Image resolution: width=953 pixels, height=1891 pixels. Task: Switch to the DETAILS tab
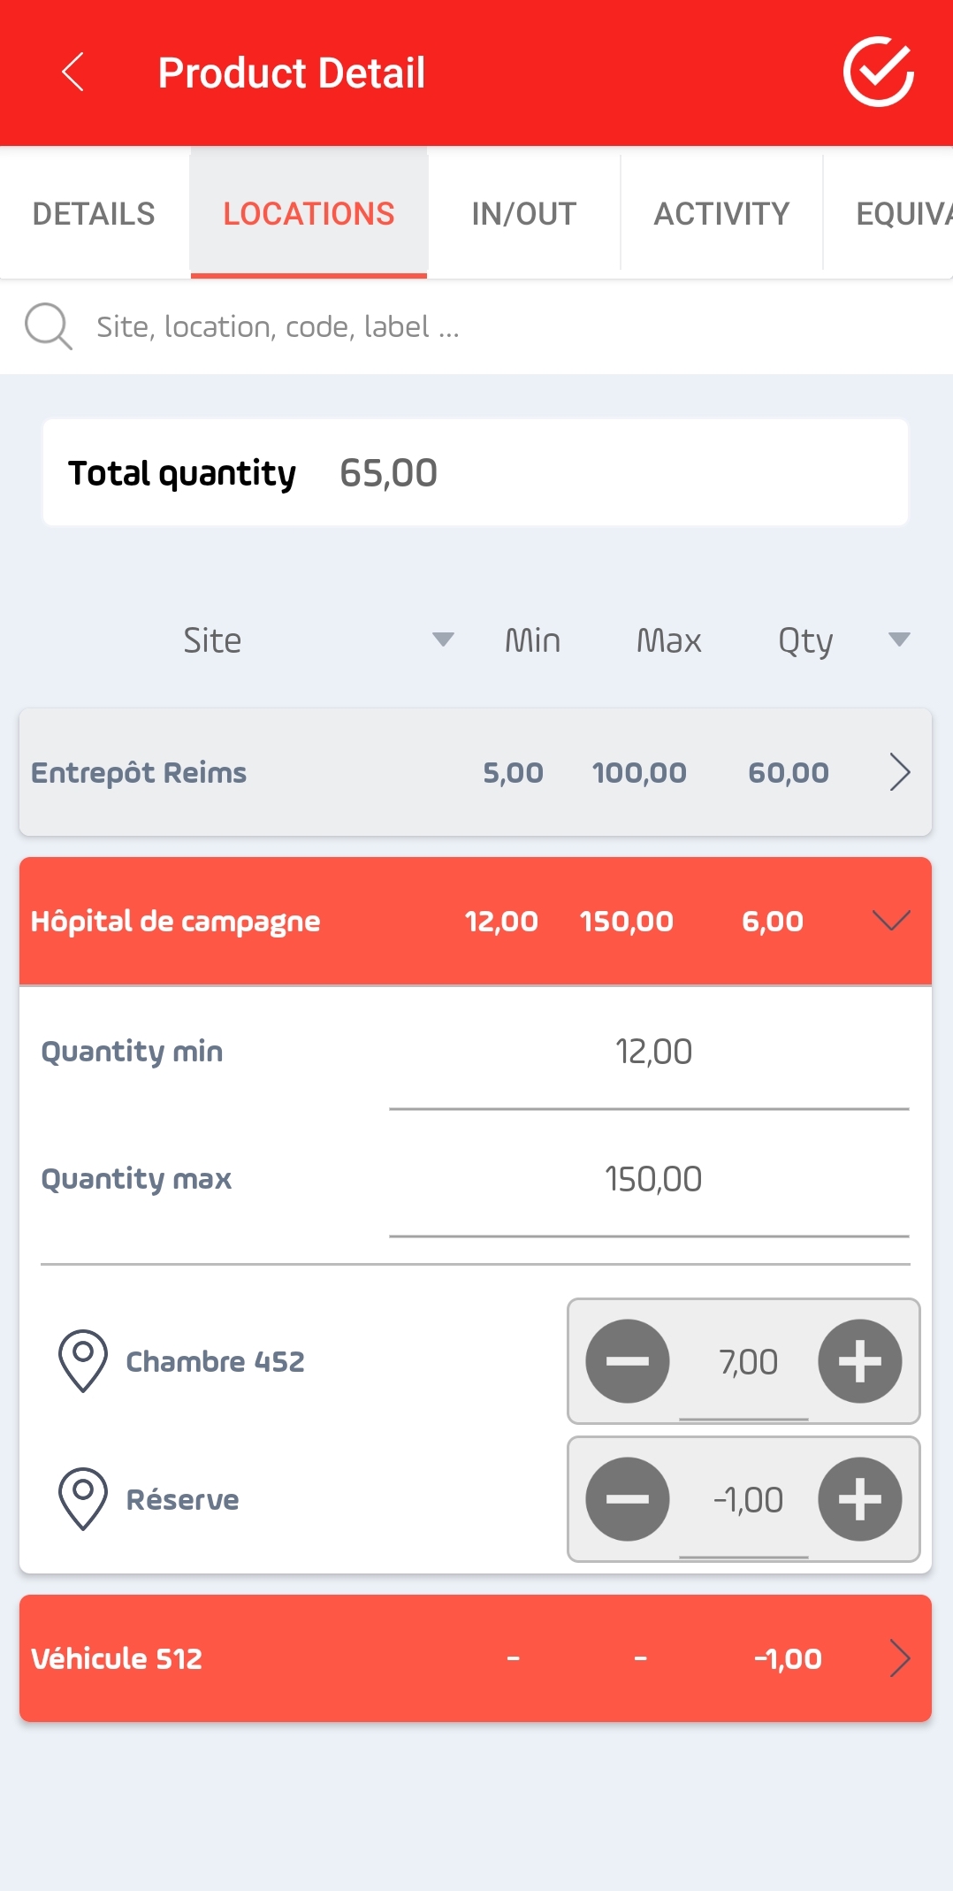pos(94,213)
